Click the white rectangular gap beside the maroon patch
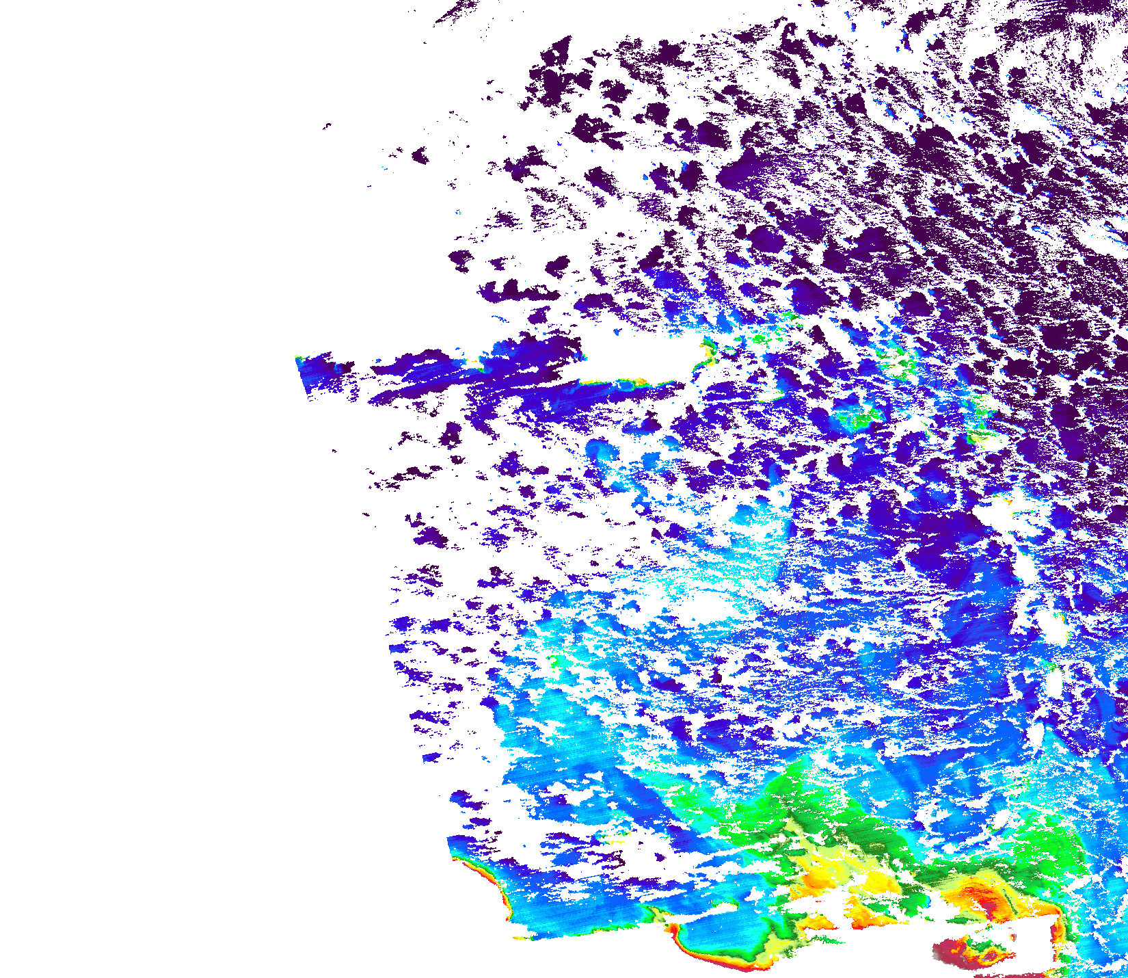Screen dimensions: 1128x978 point(1025,940)
